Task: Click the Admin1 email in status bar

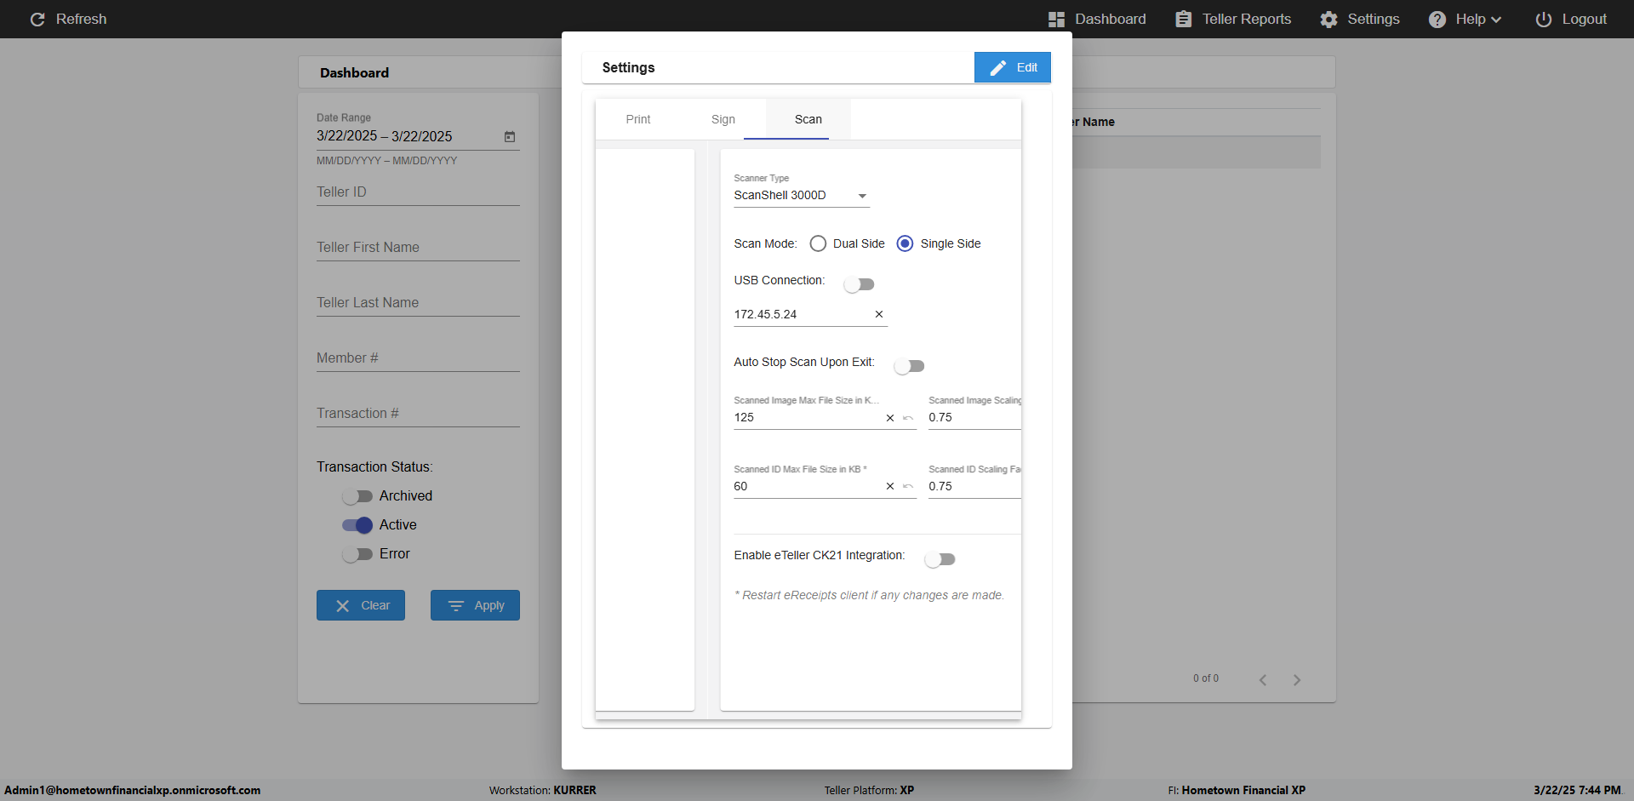Action: coord(133,791)
